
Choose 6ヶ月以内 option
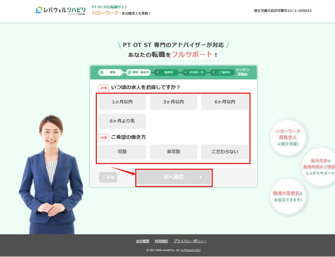(x=225, y=102)
